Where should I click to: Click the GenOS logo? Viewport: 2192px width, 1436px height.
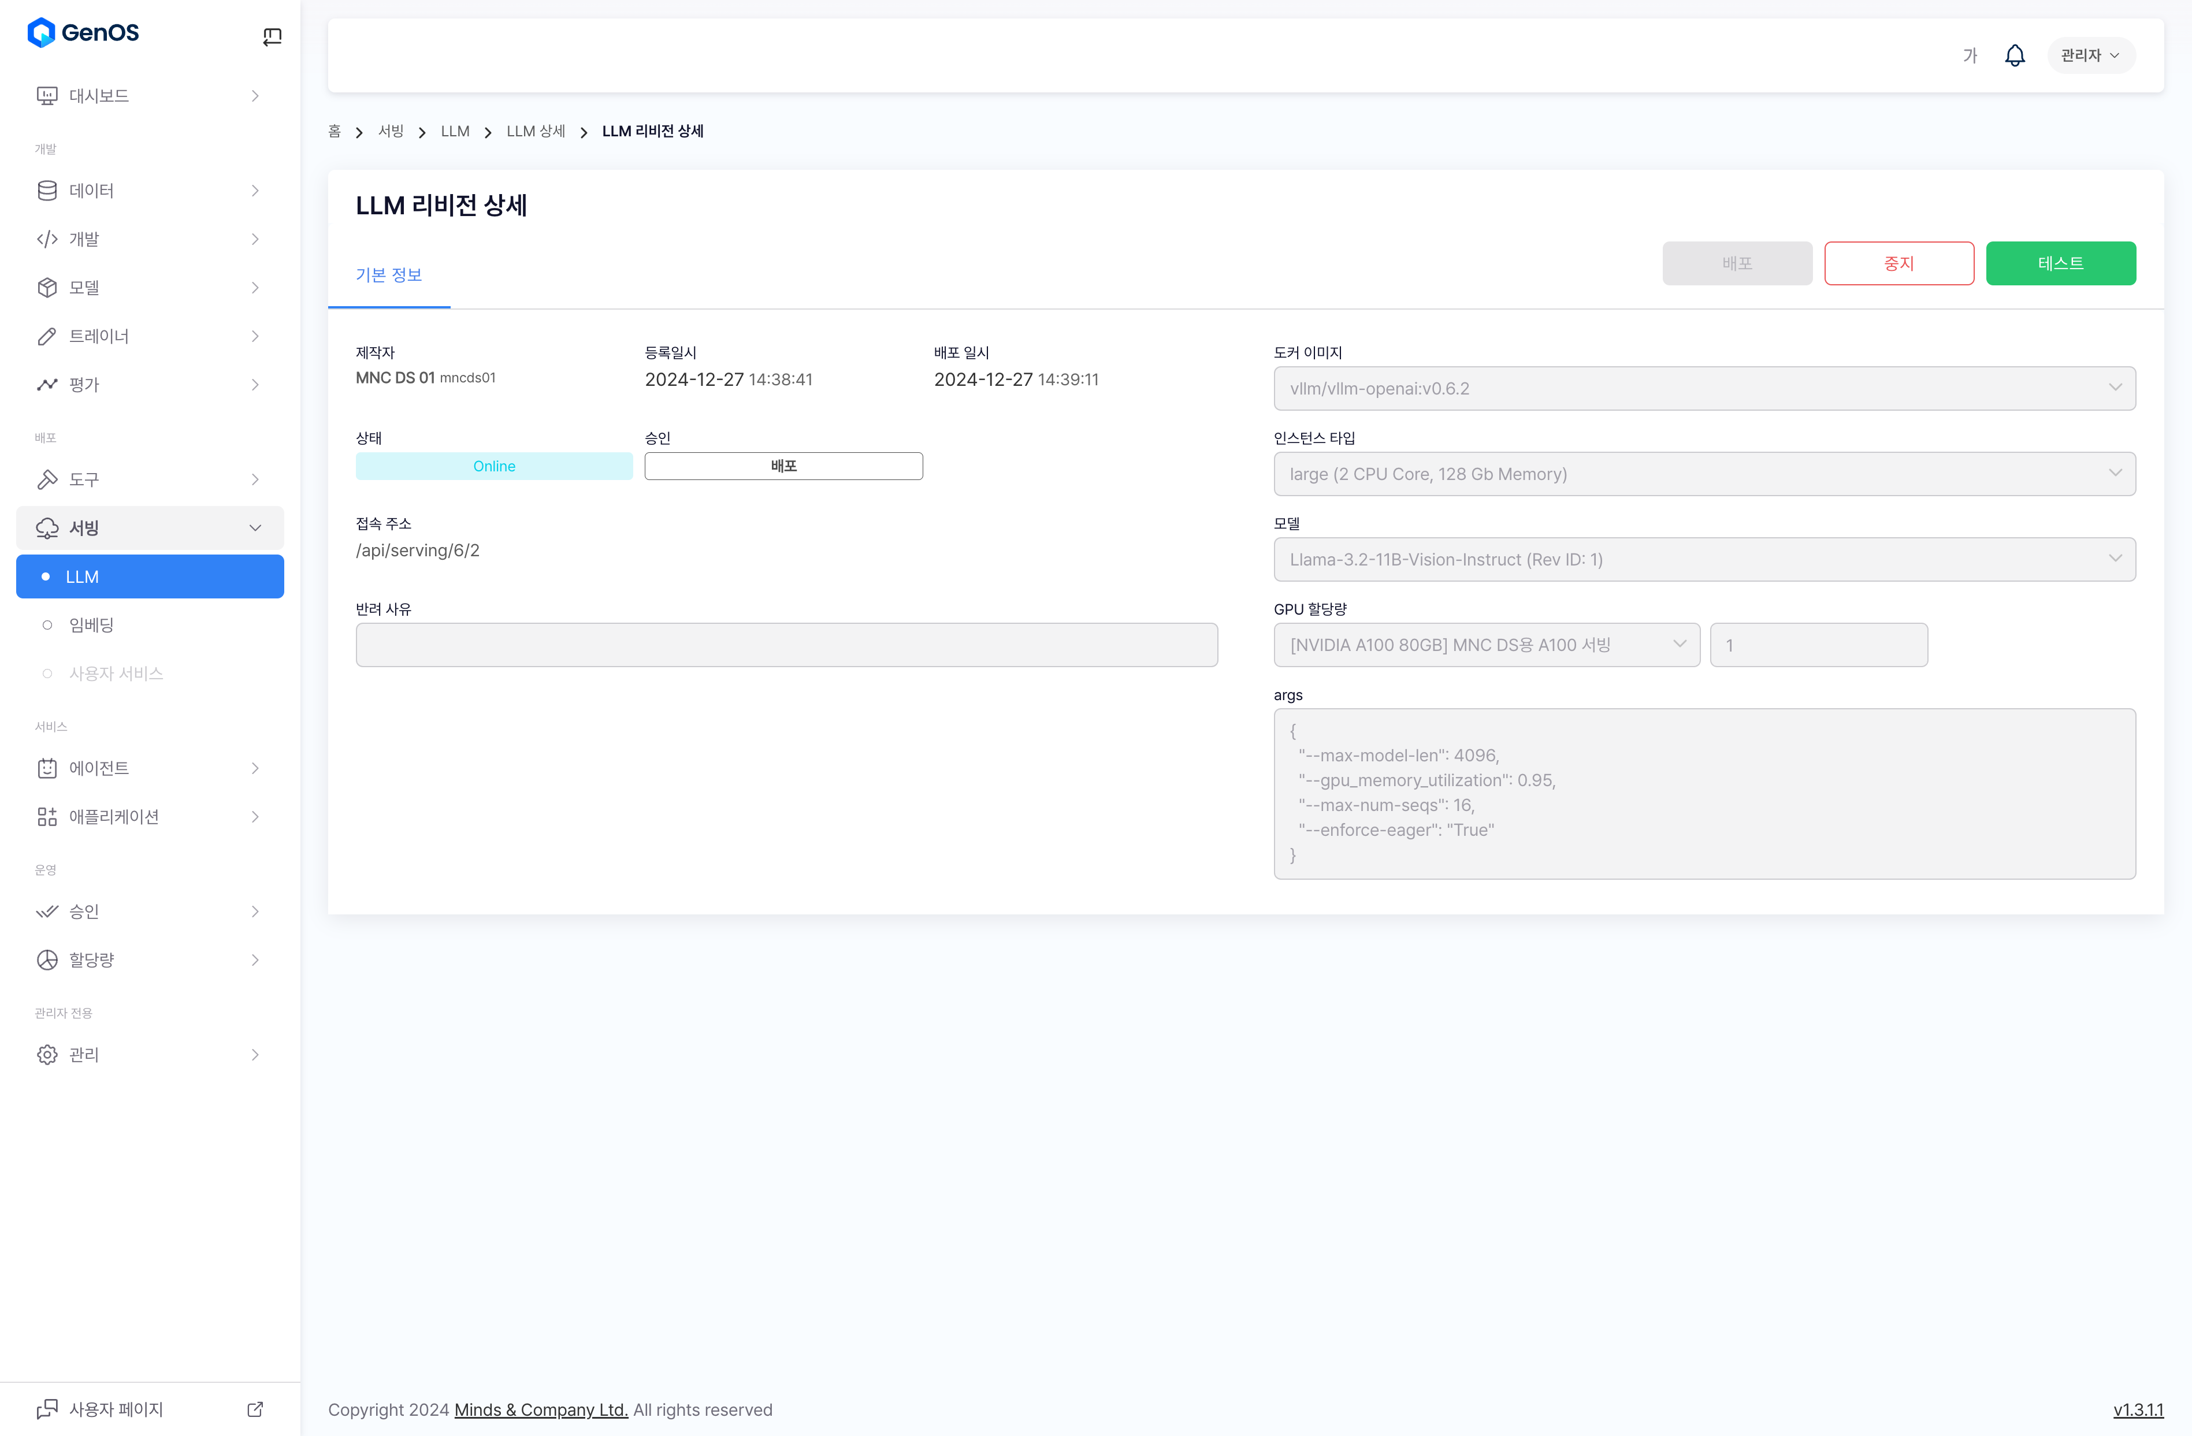tap(83, 33)
